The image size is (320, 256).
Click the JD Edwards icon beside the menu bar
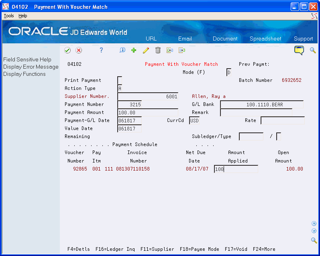[x=314, y=16]
